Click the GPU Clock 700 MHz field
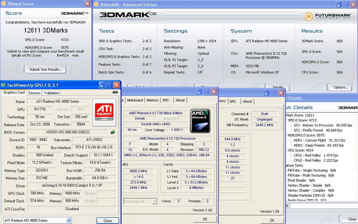The image size is (358, 224). (x=37, y=193)
